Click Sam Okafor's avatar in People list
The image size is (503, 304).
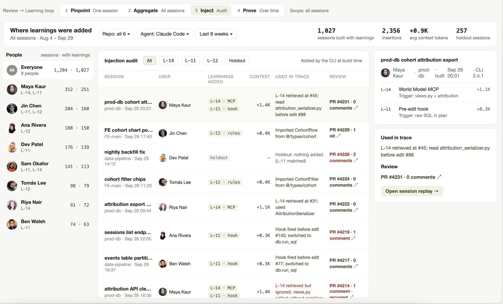(x=12, y=167)
